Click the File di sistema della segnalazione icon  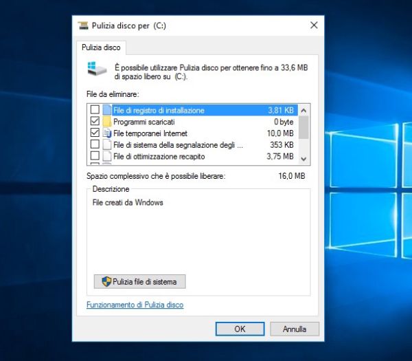coord(107,144)
